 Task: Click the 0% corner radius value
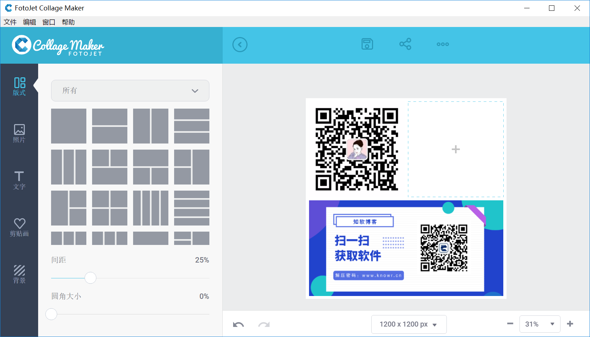coord(204,296)
